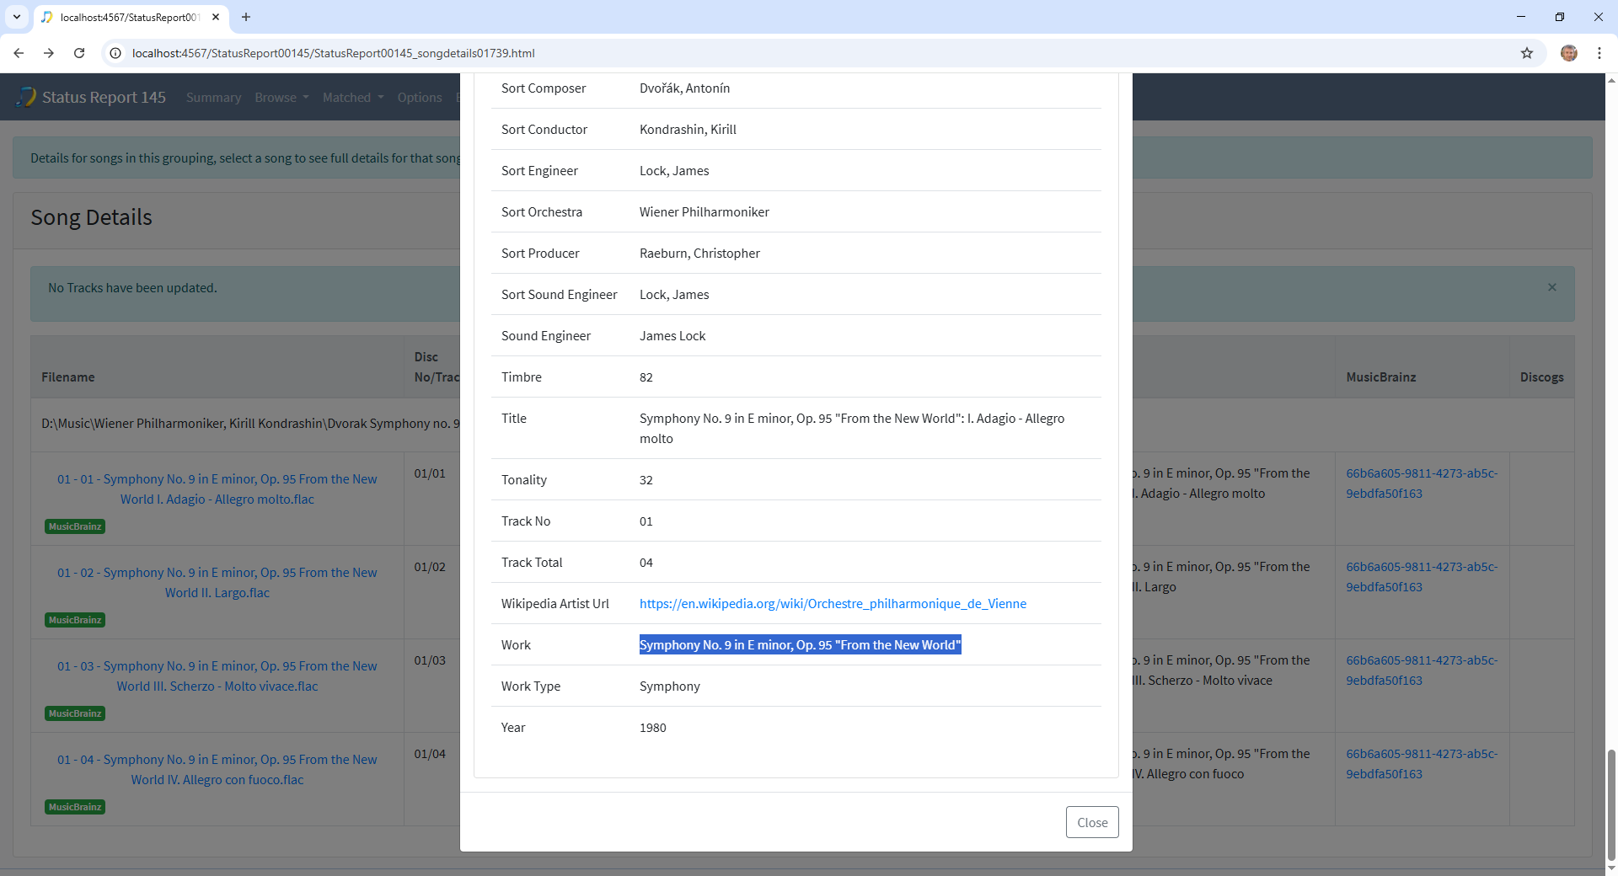Open the Options menu item
Viewport: 1618px width, 876px height.
click(420, 98)
